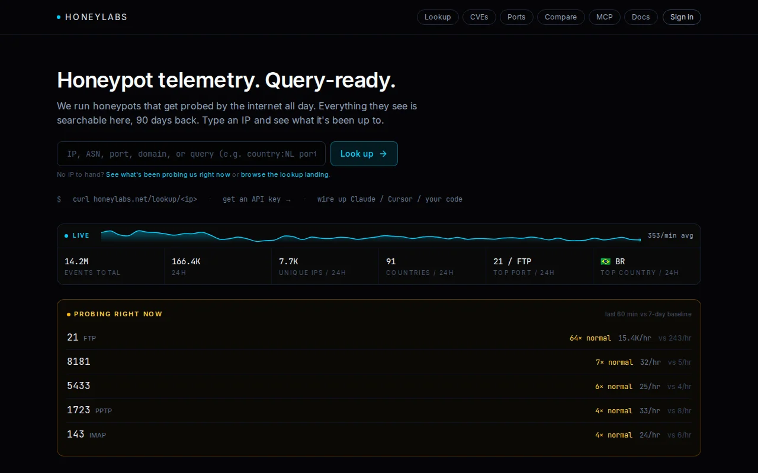Click the 7.7K unique IPs stat
The image size is (758, 473).
[x=325, y=266]
